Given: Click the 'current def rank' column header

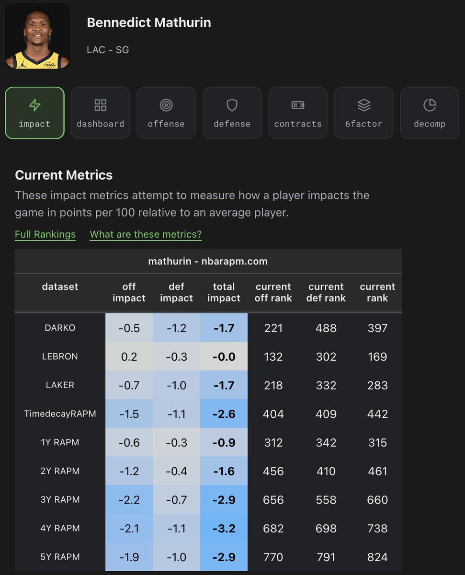Looking at the screenshot, I should (x=326, y=292).
